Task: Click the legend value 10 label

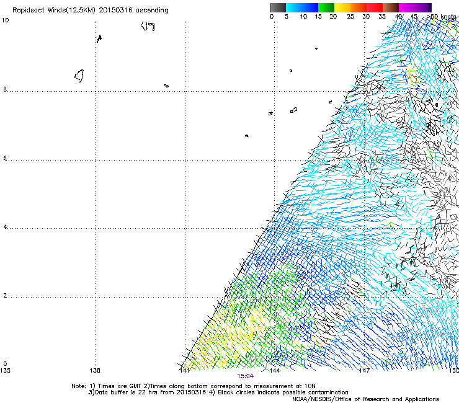Action: coord(303,17)
